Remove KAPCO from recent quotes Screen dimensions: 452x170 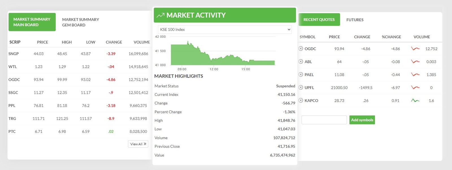[x=301, y=100]
